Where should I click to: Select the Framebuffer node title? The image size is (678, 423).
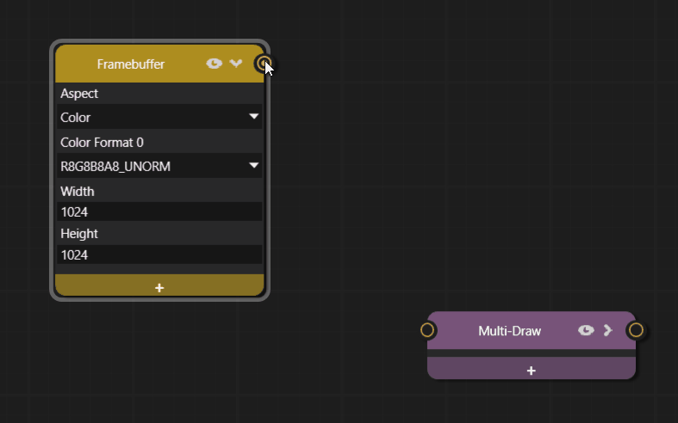pyautogui.click(x=131, y=64)
